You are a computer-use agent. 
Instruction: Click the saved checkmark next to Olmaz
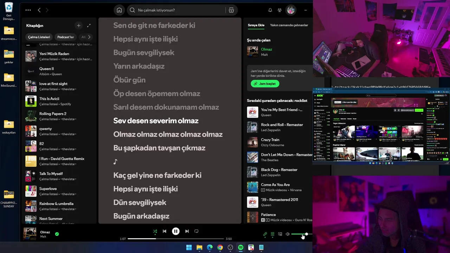(x=57, y=234)
